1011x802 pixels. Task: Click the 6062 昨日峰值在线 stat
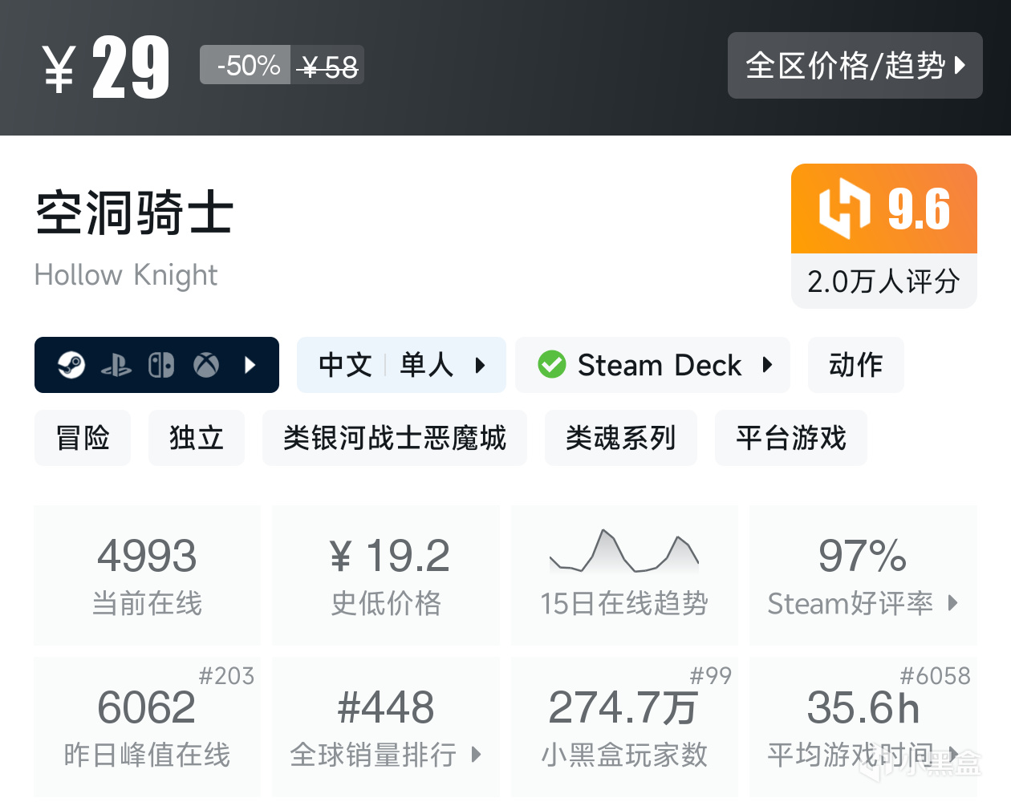[148, 727]
